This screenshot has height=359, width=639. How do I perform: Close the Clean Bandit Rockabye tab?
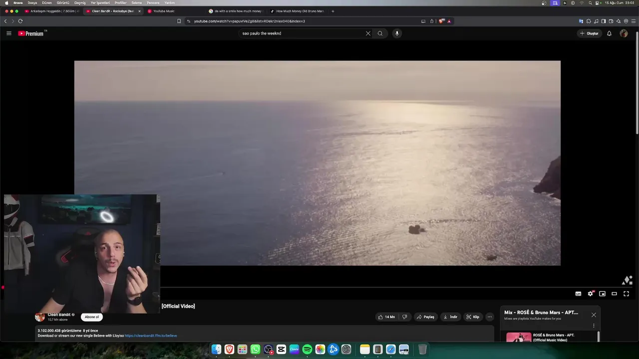[x=139, y=11]
